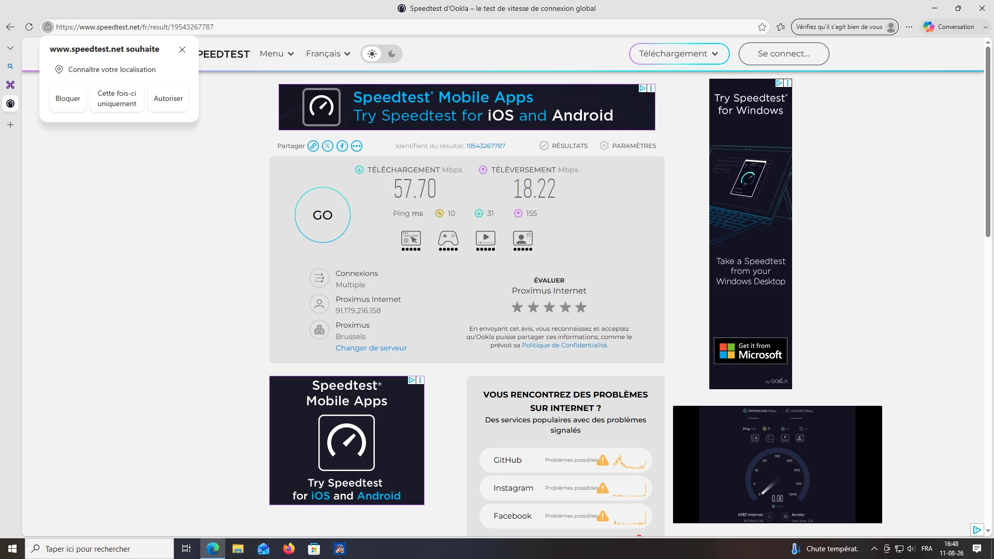Switch to light theme mode
The image size is (994, 559).
[x=372, y=54]
